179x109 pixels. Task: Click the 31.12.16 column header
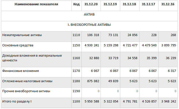(168, 4)
